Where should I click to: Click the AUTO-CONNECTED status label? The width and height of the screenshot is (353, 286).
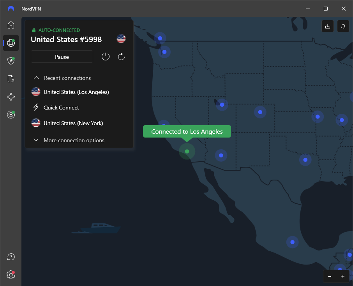[59, 30]
